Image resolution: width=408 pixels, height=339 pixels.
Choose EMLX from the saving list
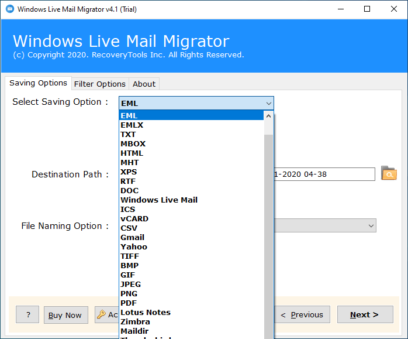click(x=191, y=125)
